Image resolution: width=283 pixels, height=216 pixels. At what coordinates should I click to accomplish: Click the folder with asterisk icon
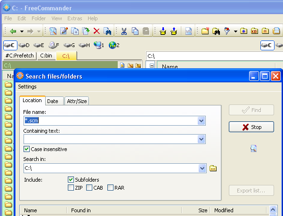pos(243,31)
